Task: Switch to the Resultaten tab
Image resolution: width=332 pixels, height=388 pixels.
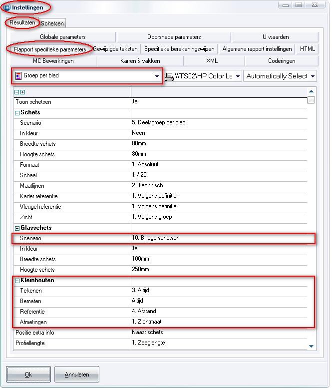Action: (x=22, y=22)
